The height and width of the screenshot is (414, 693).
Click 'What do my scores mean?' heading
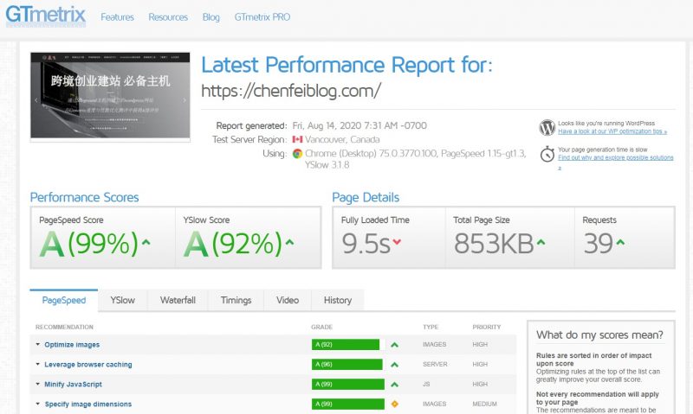tap(599, 335)
